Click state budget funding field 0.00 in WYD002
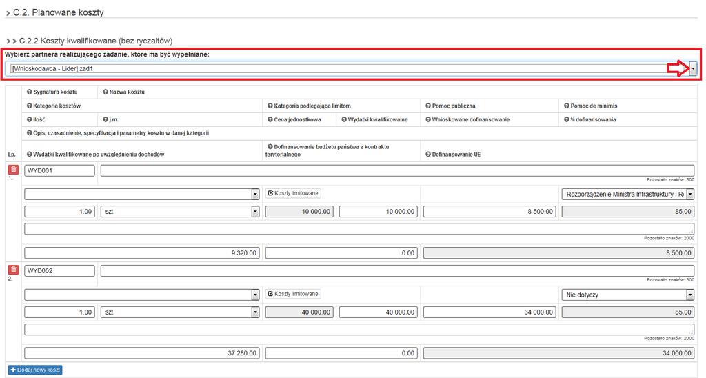The width and height of the screenshot is (706, 378). point(341,353)
